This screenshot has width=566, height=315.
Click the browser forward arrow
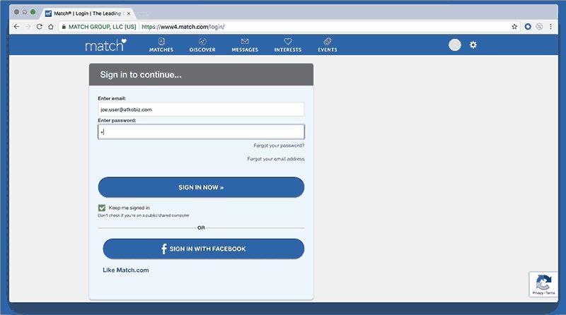tap(28, 27)
